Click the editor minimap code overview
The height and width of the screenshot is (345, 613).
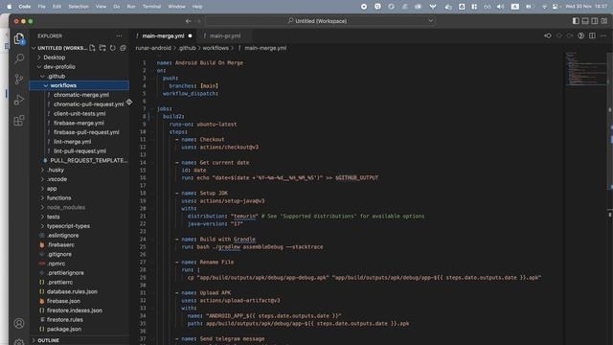(585, 69)
